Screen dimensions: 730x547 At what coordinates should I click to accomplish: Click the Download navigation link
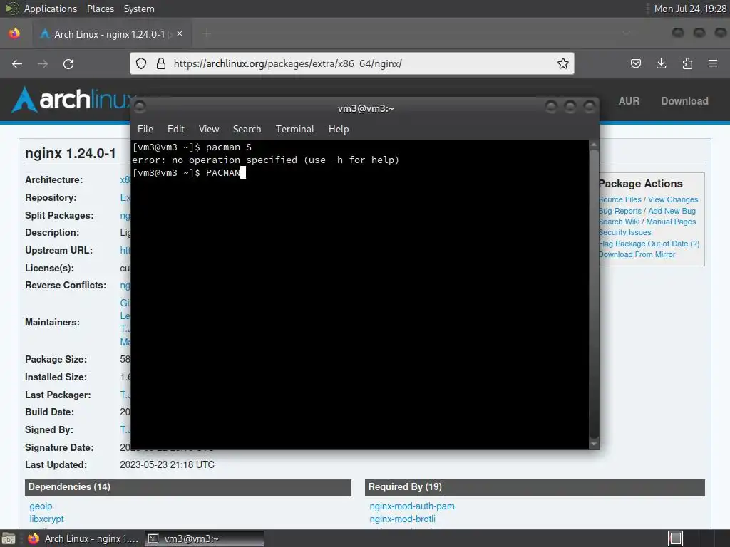(x=684, y=101)
